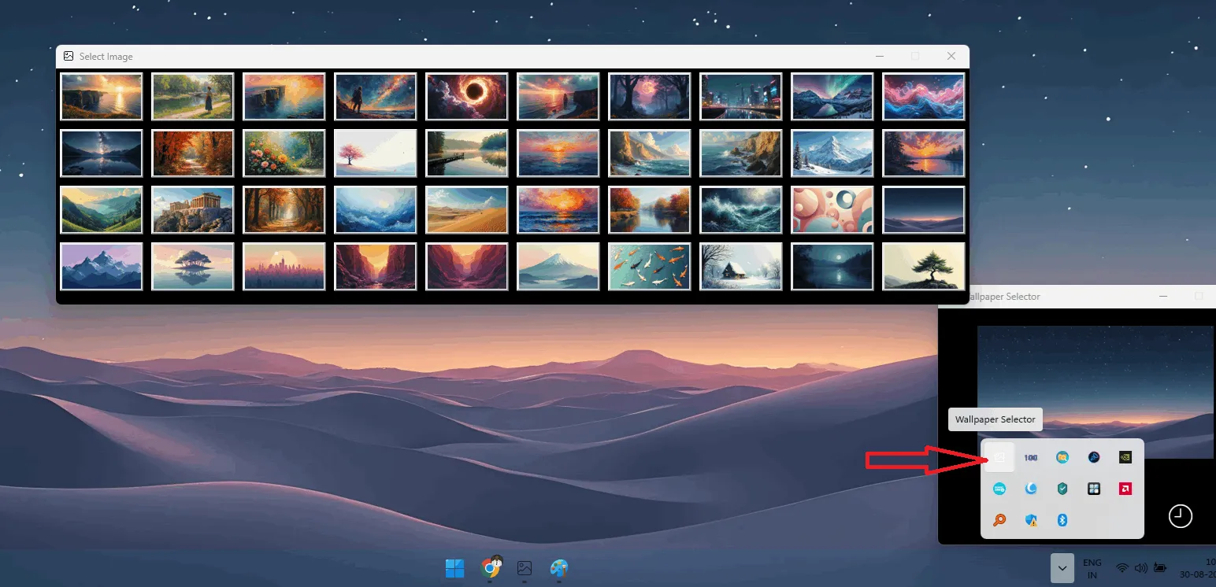
Task: Open the Windows Start menu
Action: [454, 568]
